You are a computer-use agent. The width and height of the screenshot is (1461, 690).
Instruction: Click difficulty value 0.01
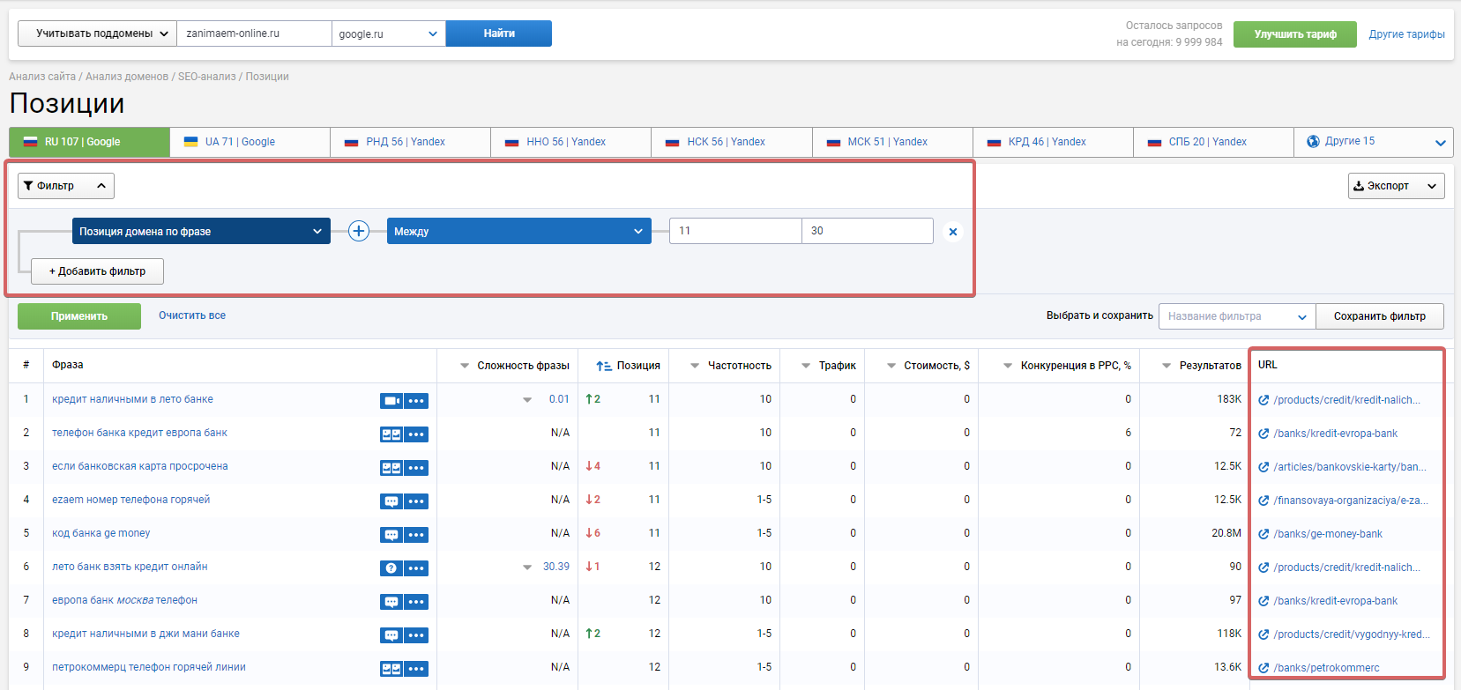(x=559, y=399)
